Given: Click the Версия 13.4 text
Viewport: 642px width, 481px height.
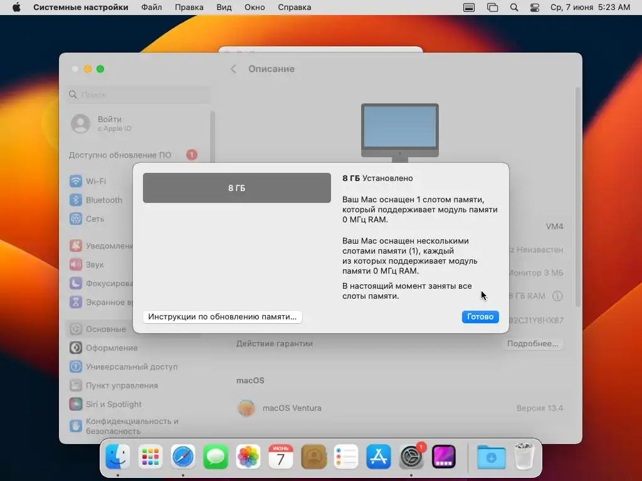Looking at the screenshot, I should pos(540,408).
